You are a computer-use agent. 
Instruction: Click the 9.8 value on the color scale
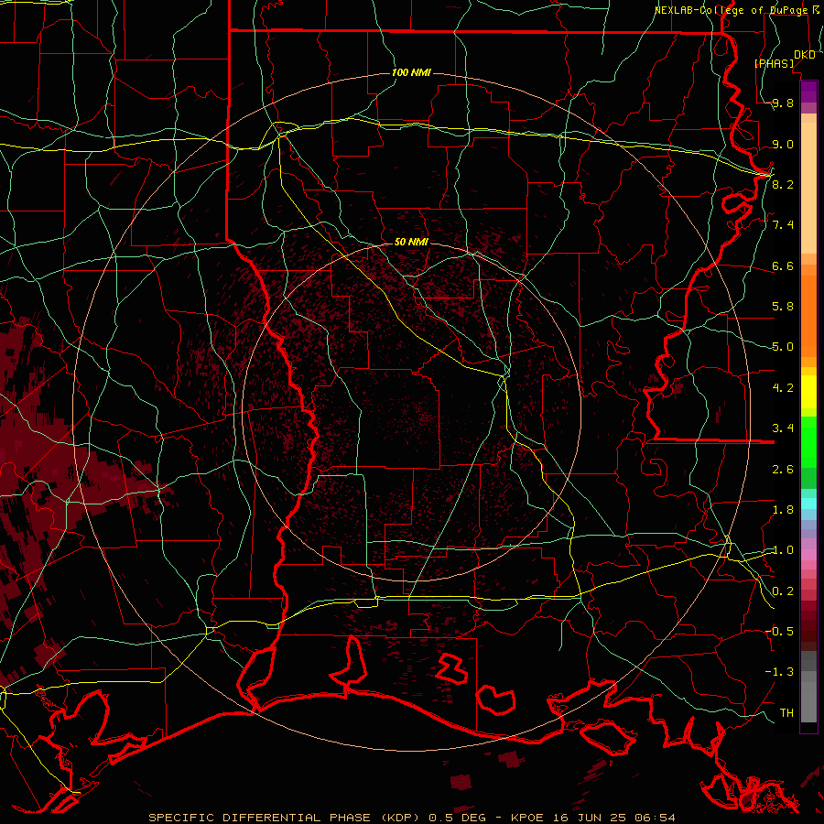point(783,103)
